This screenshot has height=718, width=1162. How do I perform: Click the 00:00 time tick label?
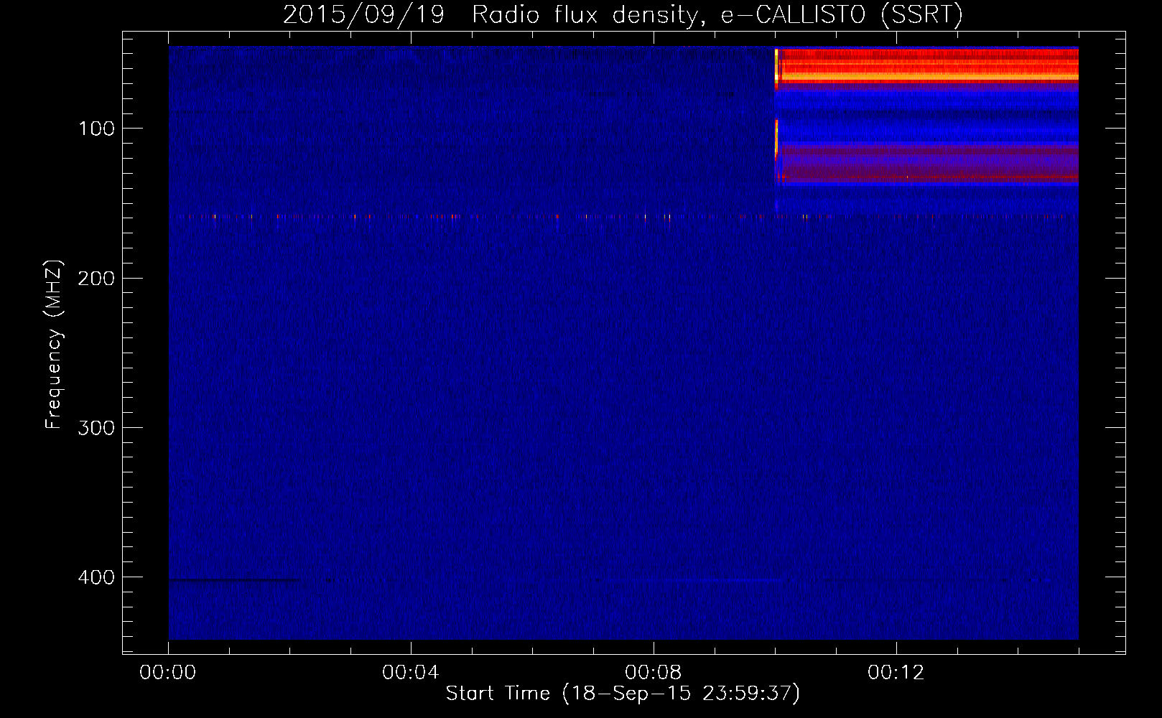point(168,673)
